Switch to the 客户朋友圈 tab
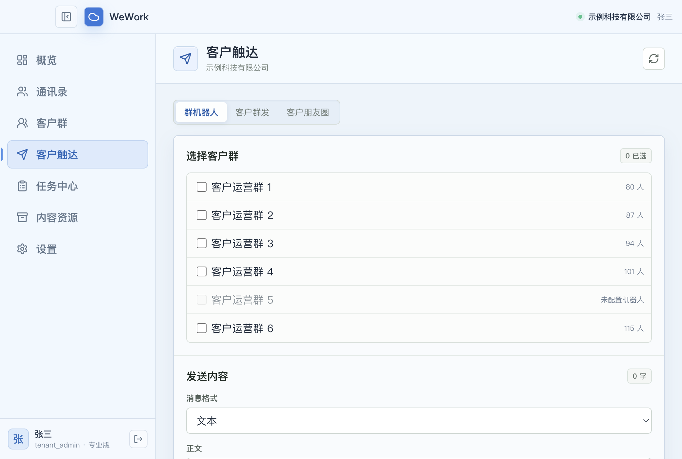Image resolution: width=682 pixels, height=459 pixels. [x=308, y=112]
